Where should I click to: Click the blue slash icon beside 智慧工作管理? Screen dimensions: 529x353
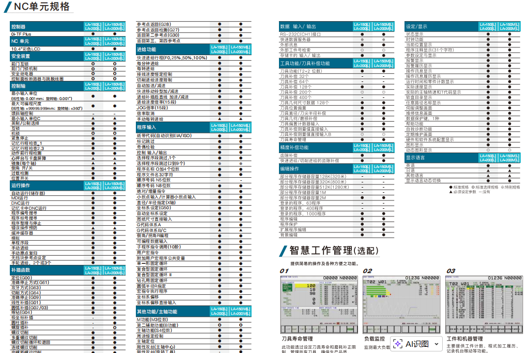[283, 250]
